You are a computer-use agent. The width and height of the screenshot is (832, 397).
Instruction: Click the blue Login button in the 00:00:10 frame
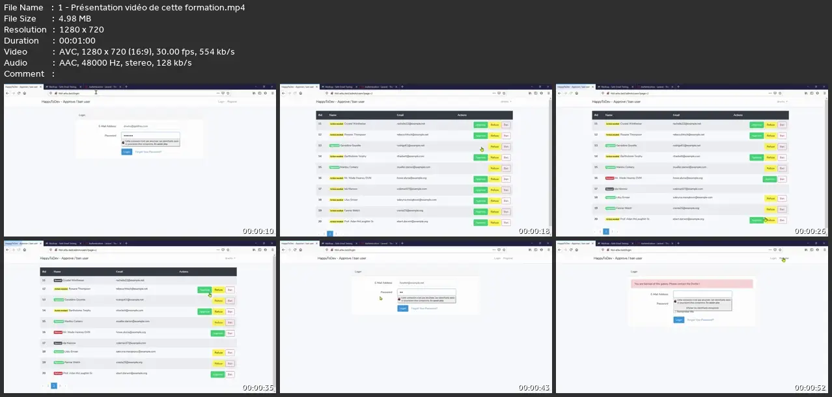[126, 151]
